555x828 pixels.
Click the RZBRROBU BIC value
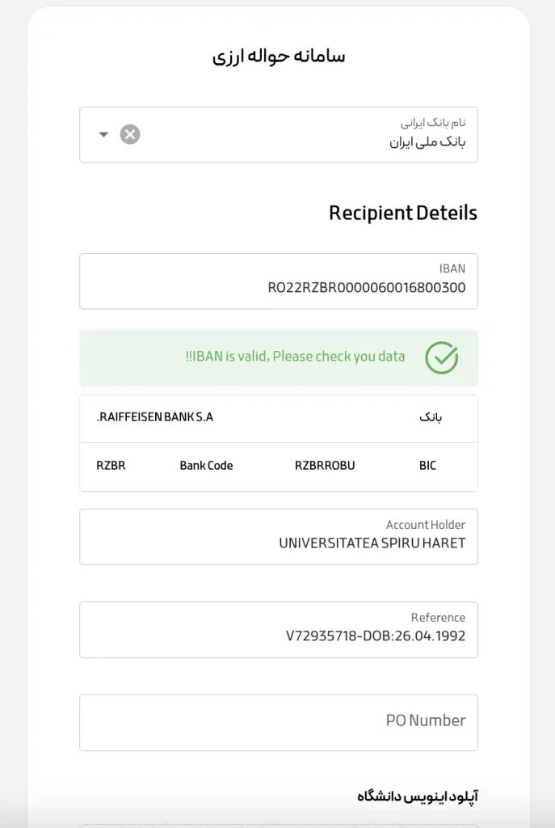325,466
